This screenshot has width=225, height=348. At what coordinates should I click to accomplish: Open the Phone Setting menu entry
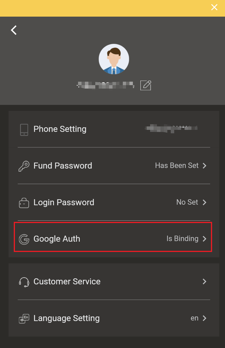[114, 129]
